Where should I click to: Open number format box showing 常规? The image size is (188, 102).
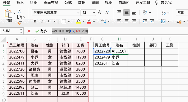pyautogui.click(x=182, y=13)
